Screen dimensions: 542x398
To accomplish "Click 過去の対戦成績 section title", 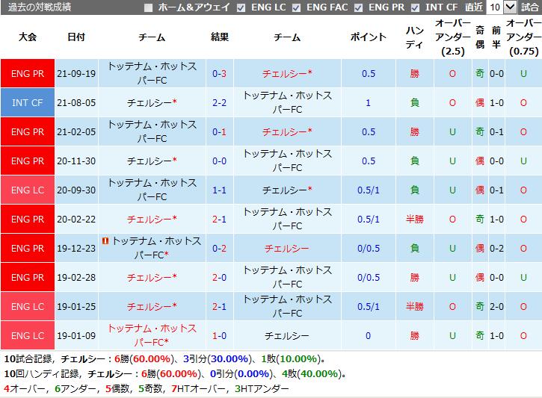I will [x=40, y=7].
